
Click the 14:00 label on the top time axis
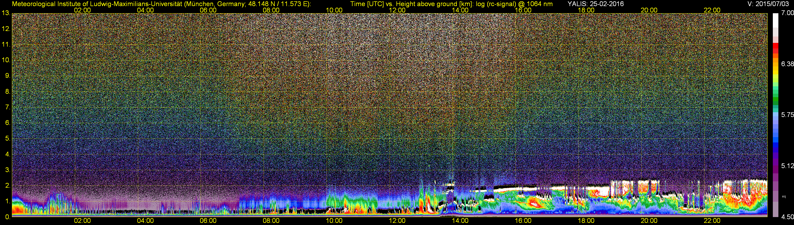click(460, 10)
